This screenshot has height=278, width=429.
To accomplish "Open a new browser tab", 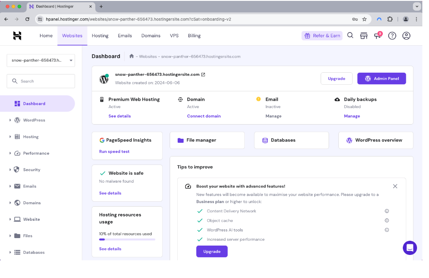I will click(101, 6).
